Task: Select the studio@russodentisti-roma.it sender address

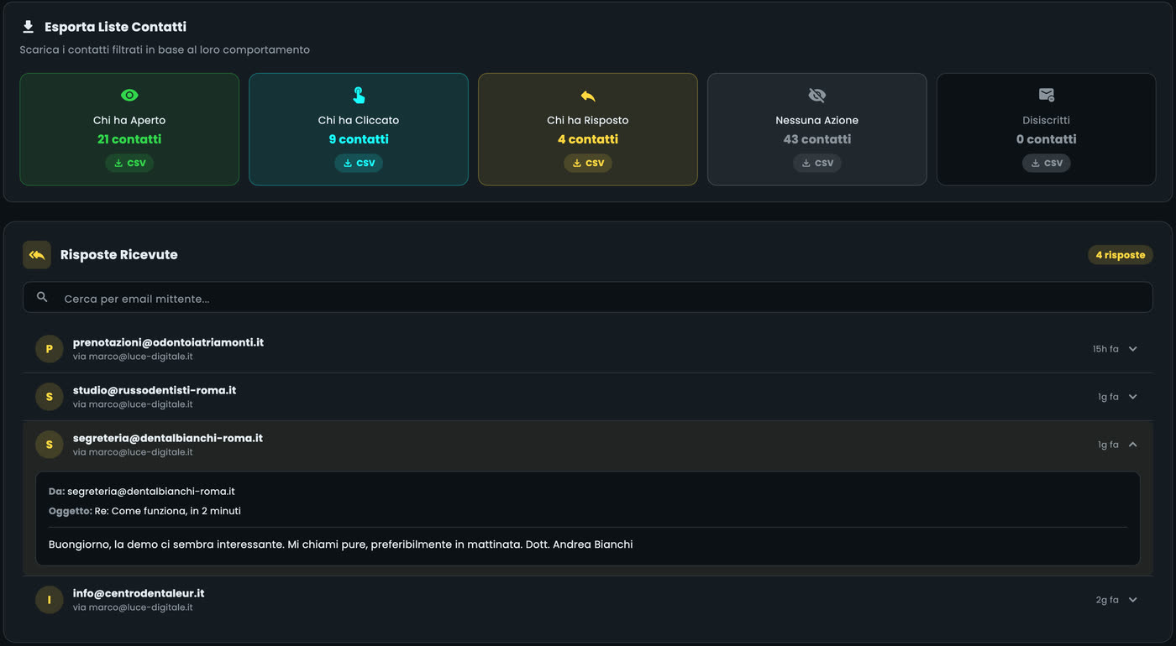Action: click(155, 390)
